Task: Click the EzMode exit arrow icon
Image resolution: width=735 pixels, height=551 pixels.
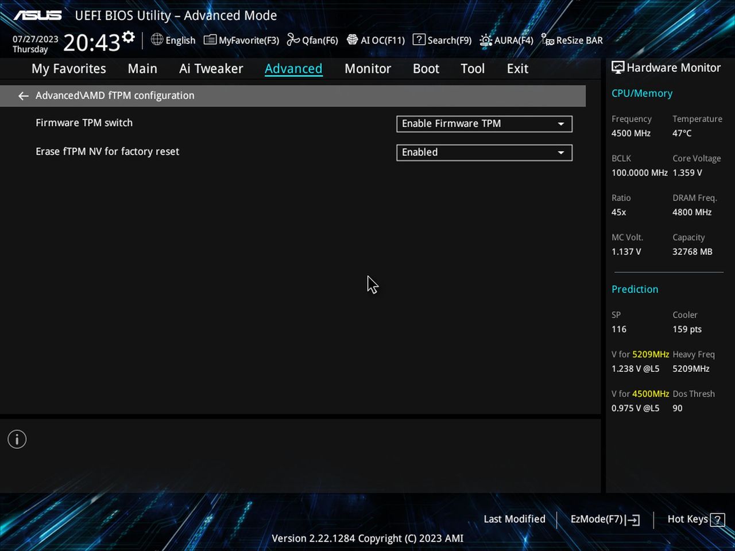Action: point(633,520)
